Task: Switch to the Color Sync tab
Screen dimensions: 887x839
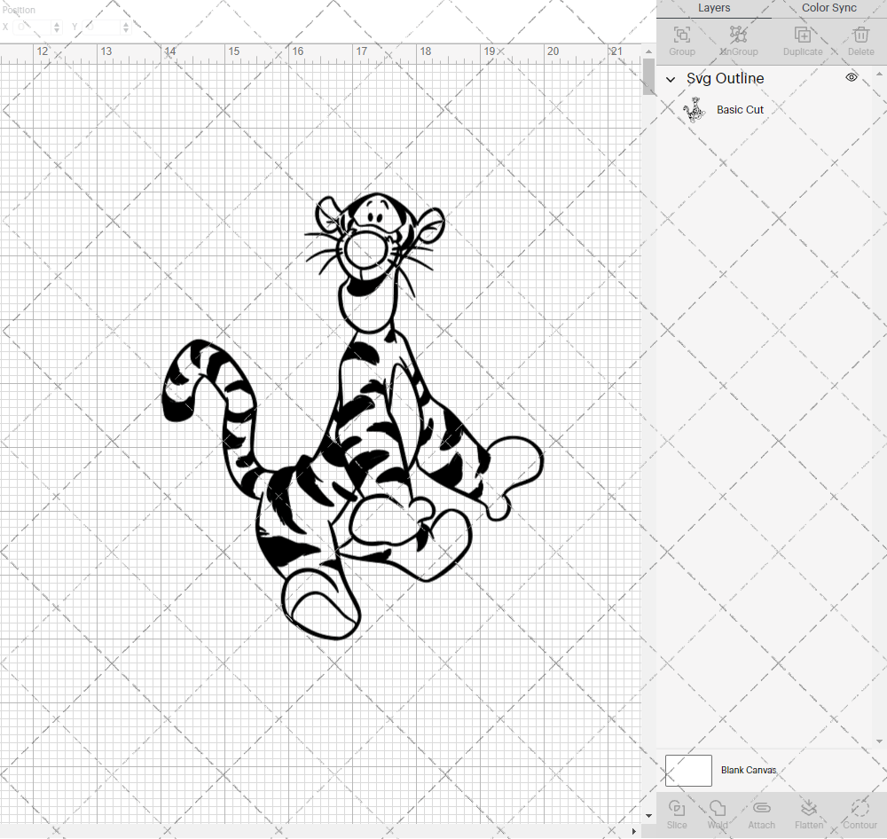Action: pyautogui.click(x=828, y=8)
